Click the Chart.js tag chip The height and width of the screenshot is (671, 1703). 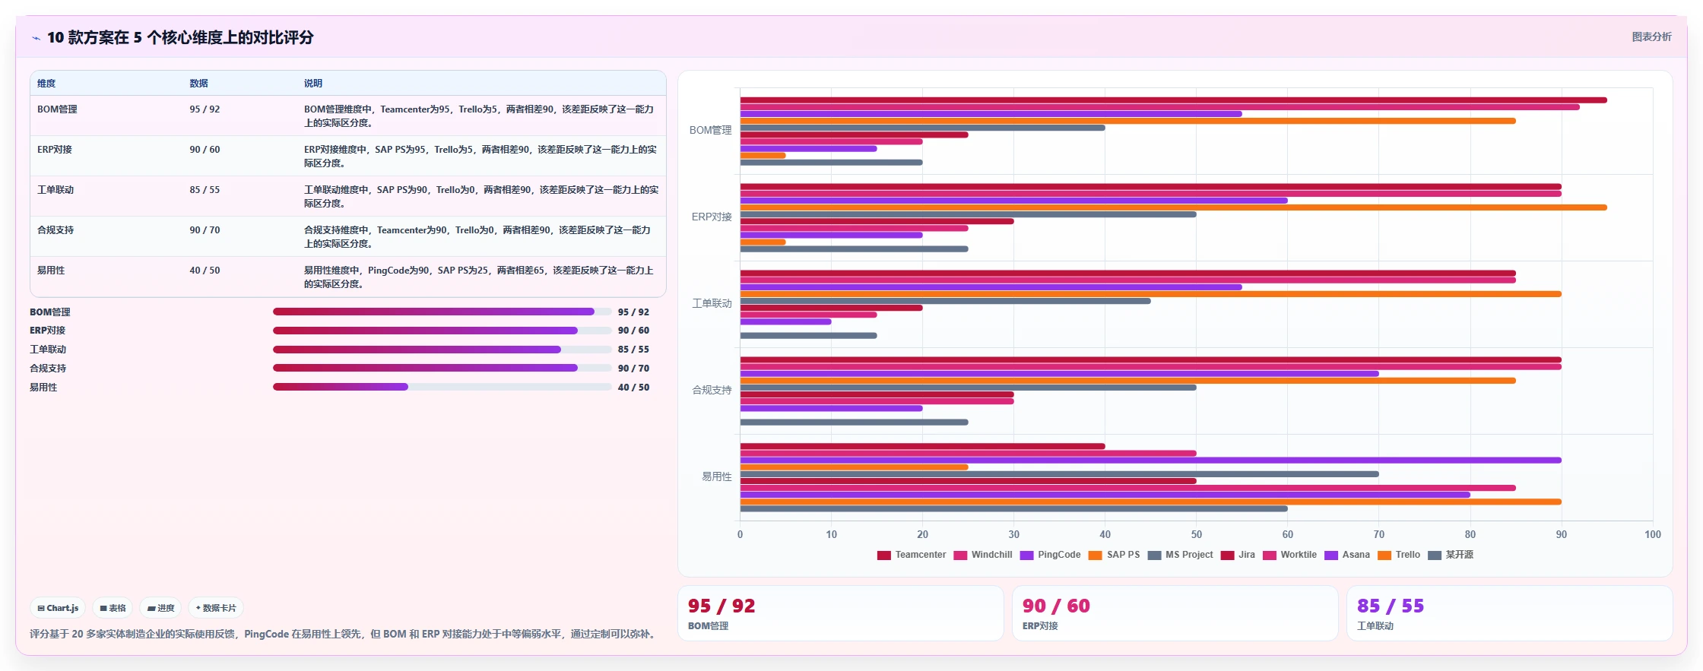tap(58, 608)
